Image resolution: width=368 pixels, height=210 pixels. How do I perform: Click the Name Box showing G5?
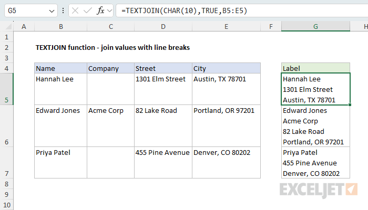[x=30, y=10]
